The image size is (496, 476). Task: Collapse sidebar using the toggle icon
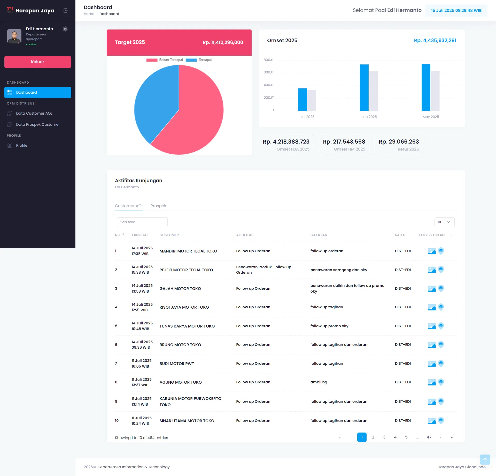66,10
